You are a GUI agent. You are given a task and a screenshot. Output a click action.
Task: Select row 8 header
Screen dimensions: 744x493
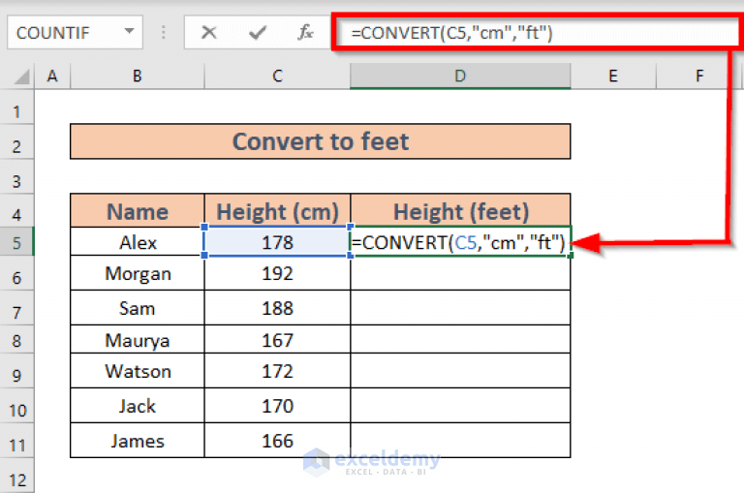tap(17, 341)
